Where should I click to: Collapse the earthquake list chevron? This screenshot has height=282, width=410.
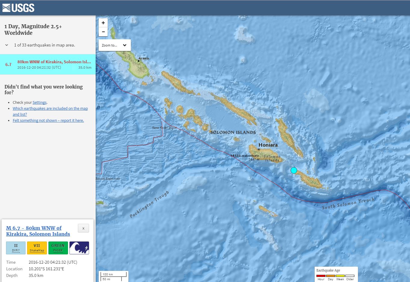click(x=7, y=45)
